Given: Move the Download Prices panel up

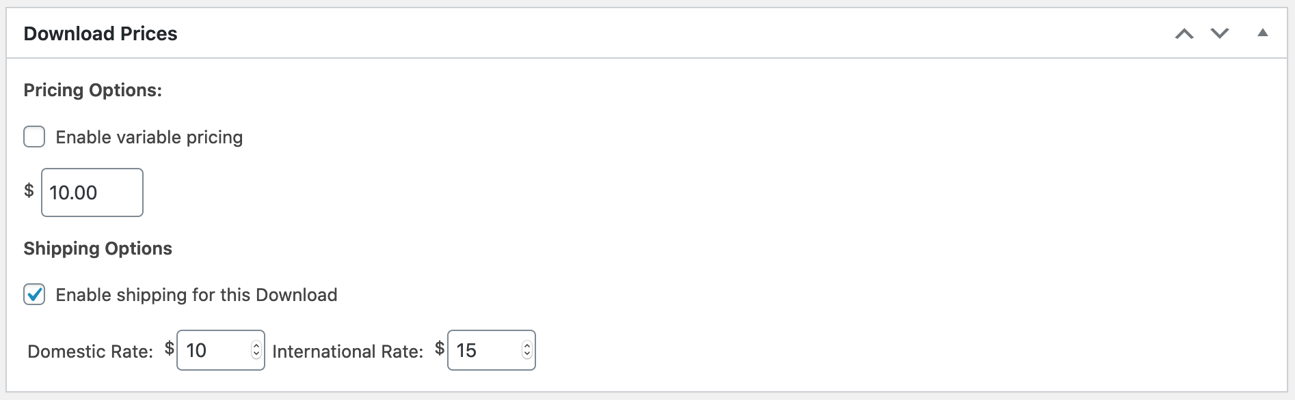Looking at the screenshot, I should [x=1184, y=33].
